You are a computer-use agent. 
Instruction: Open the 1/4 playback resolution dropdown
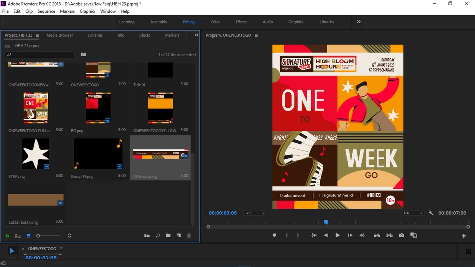point(413,213)
